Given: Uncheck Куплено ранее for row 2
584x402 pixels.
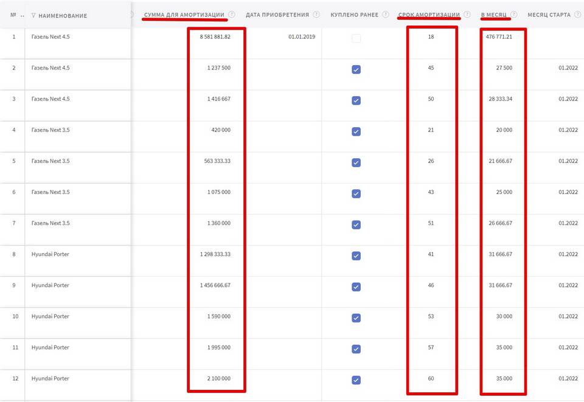Looking at the screenshot, I should pyautogui.click(x=356, y=69).
